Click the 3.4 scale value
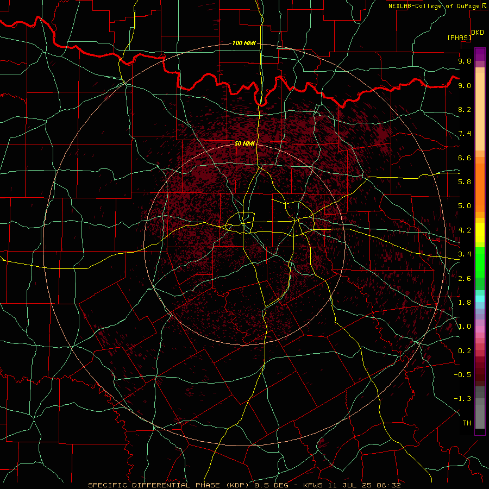 465,254
